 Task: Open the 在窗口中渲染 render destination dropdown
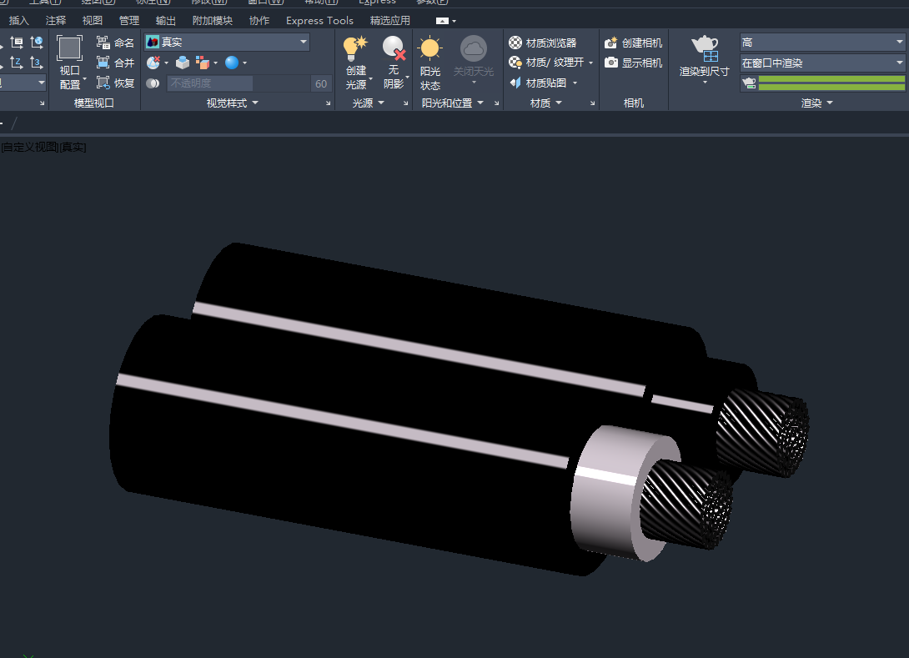(x=821, y=63)
